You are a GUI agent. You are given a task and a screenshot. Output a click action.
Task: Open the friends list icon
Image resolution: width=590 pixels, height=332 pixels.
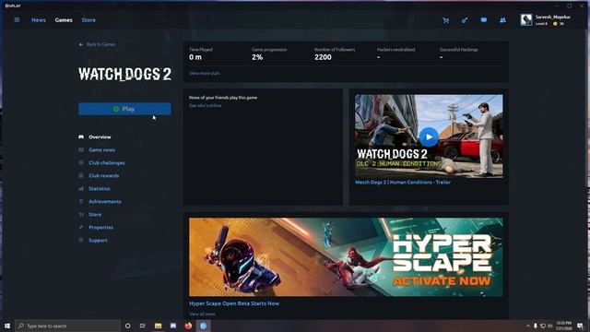[x=502, y=20]
